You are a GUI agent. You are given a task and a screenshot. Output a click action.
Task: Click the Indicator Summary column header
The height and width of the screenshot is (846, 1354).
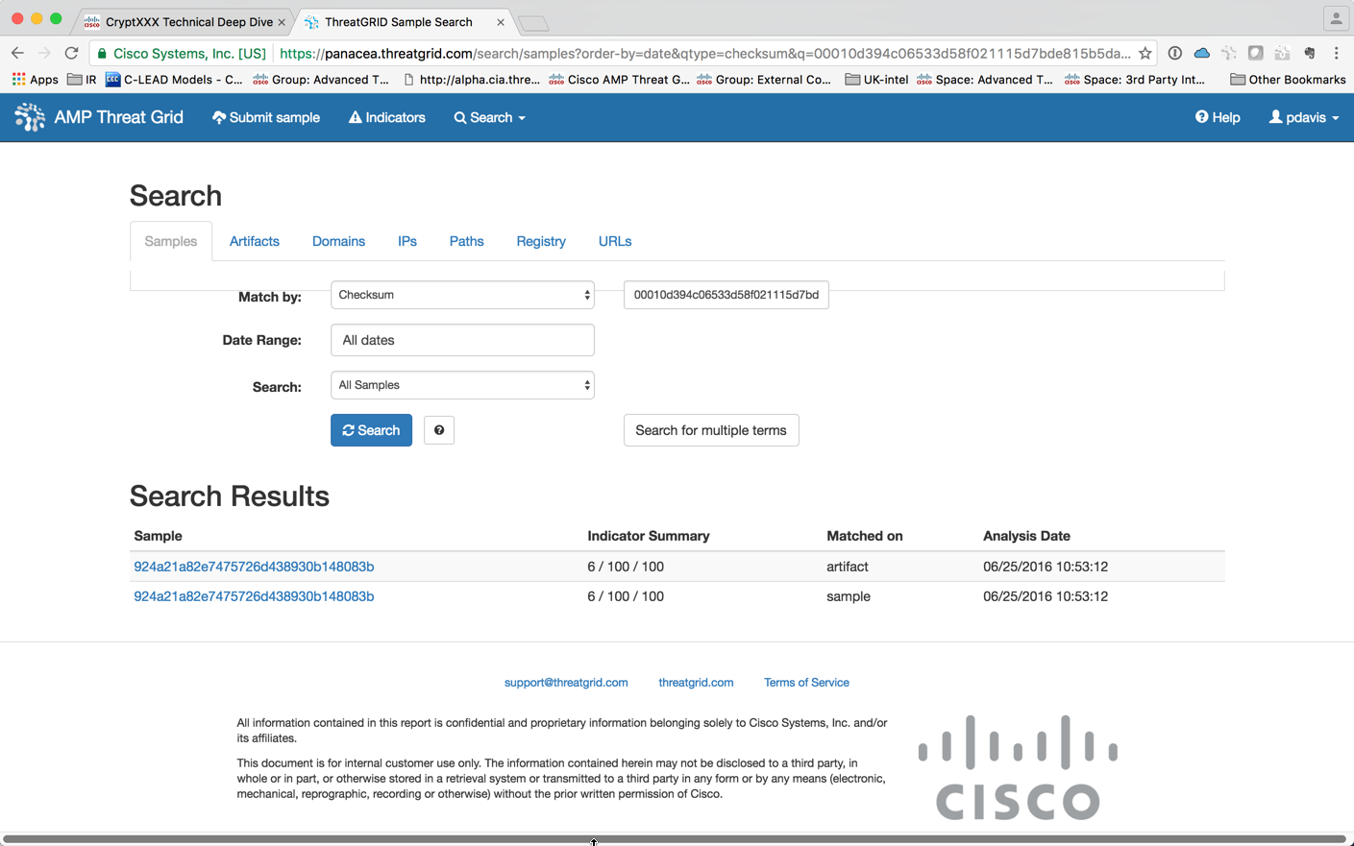tap(649, 536)
